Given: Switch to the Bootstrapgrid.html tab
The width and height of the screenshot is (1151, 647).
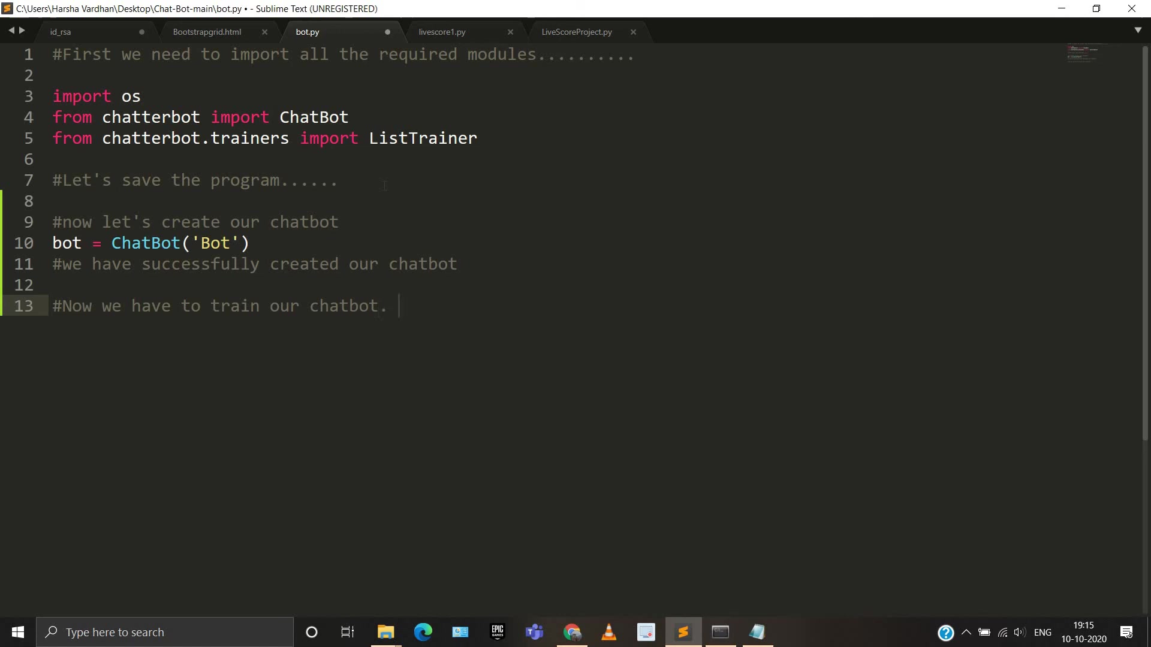Looking at the screenshot, I should click(x=206, y=32).
